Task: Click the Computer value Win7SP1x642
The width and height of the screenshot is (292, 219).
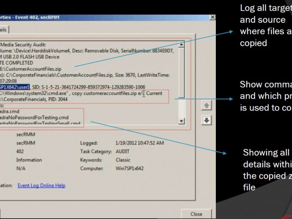Action: coord(129,168)
